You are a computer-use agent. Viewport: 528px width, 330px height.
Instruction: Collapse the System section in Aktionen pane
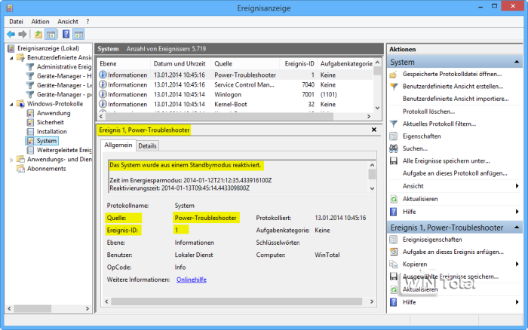[x=517, y=62]
